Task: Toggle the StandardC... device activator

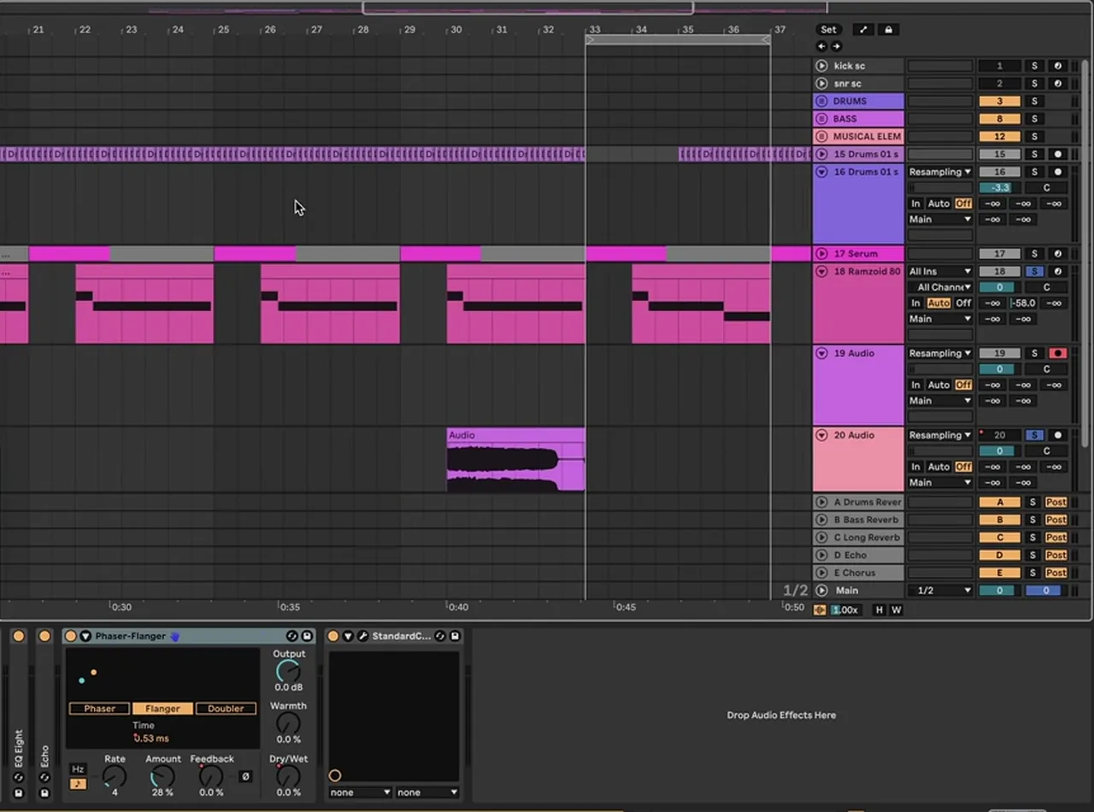Action: coord(333,636)
